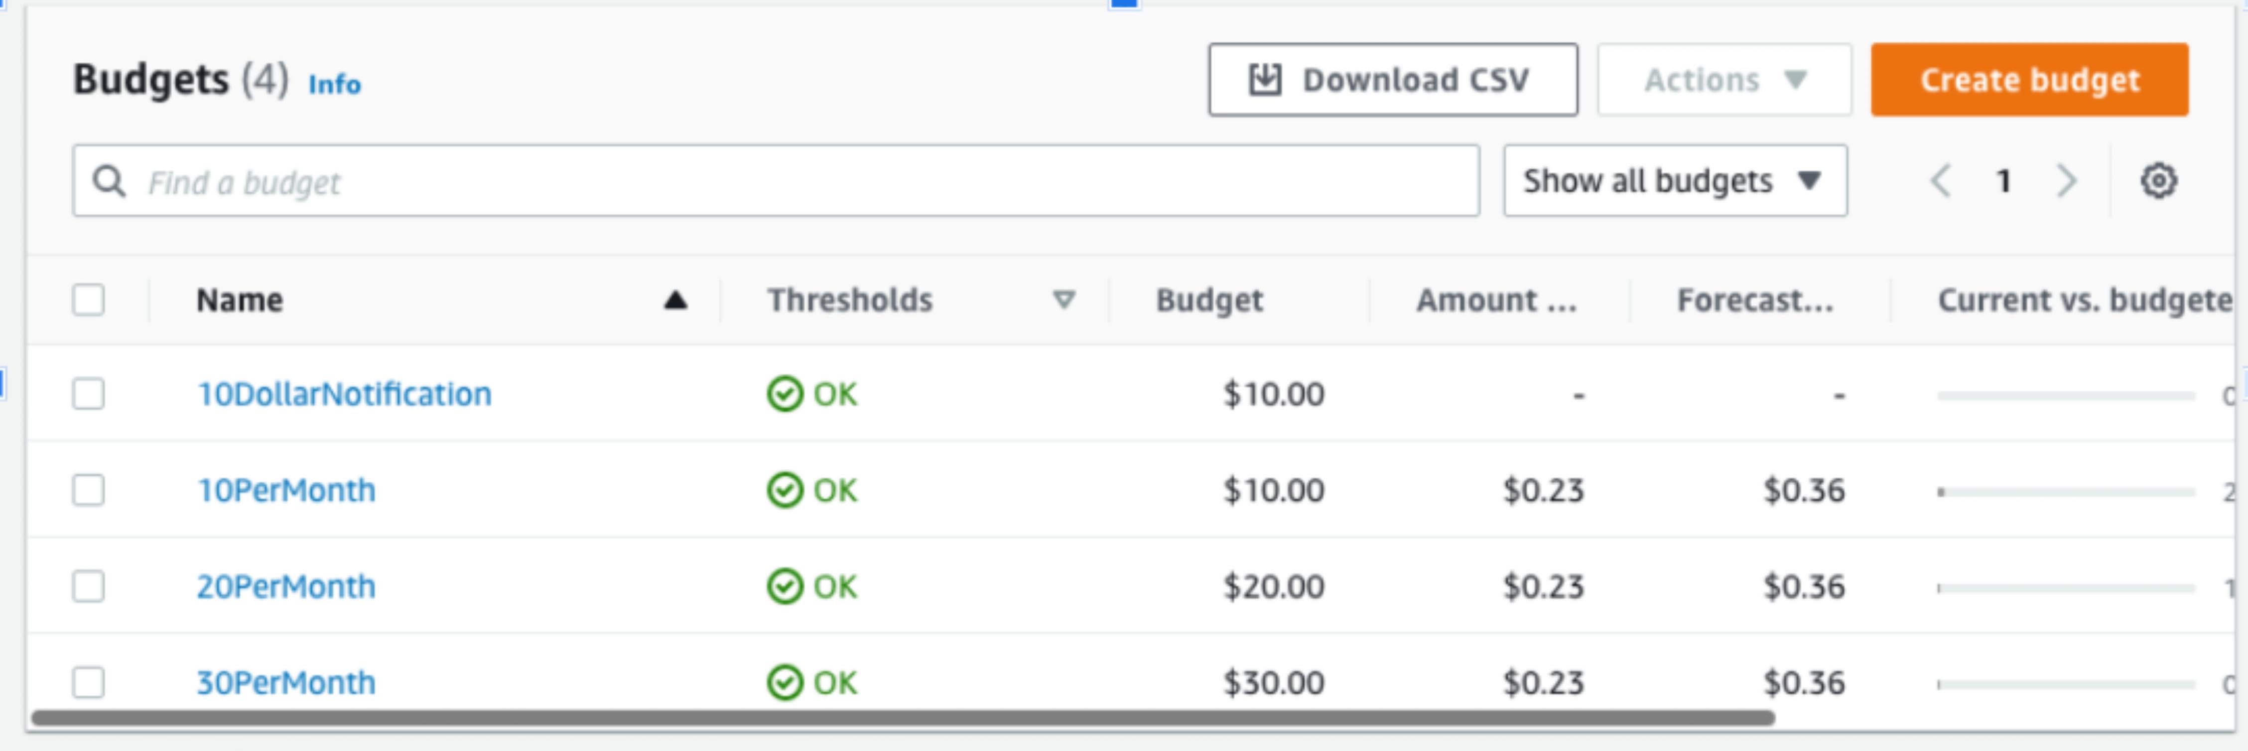The height and width of the screenshot is (751, 2248).
Task: Tick the 20PerMonth row checkbox
Action: tap(88, 586)
